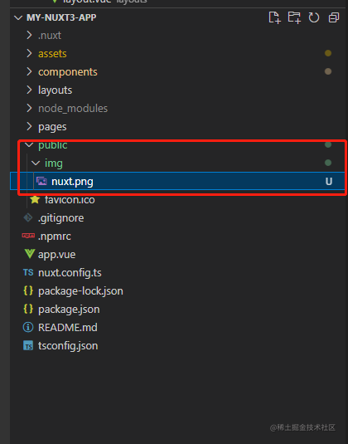Expand the .nuxt folder
348x444 pixels.
(177, 36)
